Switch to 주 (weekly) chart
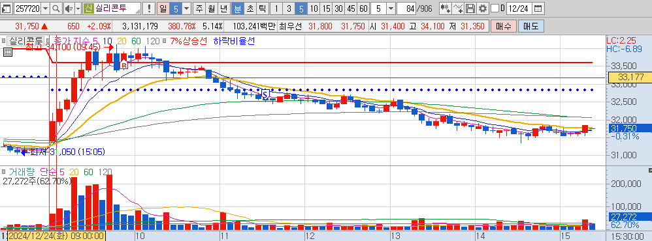Screen dimensions: 652x241 pyautogui.click(x=199, y=8)
